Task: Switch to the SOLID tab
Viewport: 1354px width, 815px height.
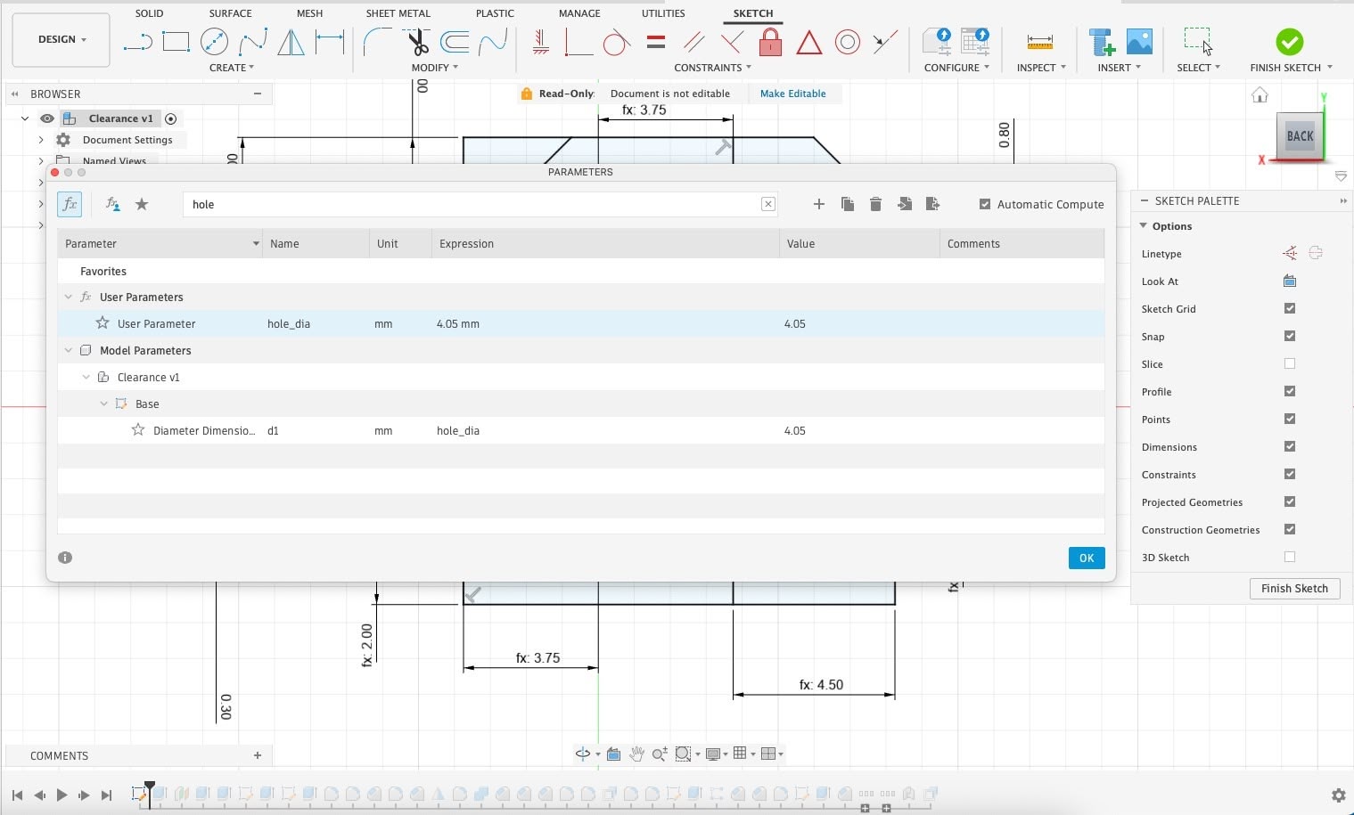Action: click(x=149, y=13)
